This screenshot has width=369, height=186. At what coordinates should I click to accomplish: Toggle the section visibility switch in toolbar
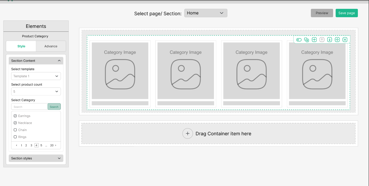299,40
